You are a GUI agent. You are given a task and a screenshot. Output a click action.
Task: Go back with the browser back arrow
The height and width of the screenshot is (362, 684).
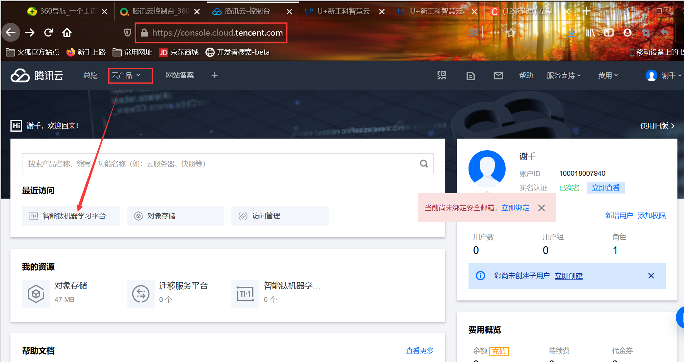point(11,33)
